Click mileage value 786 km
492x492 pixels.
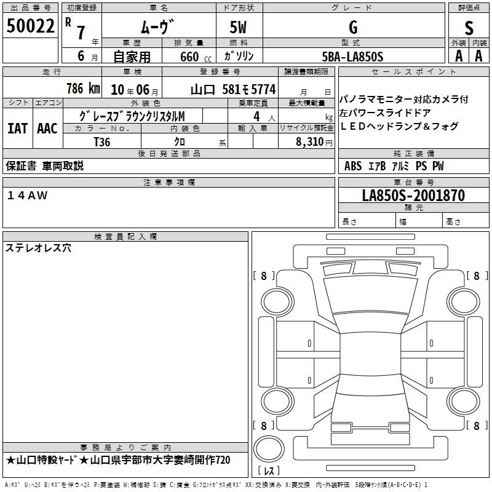83,89
